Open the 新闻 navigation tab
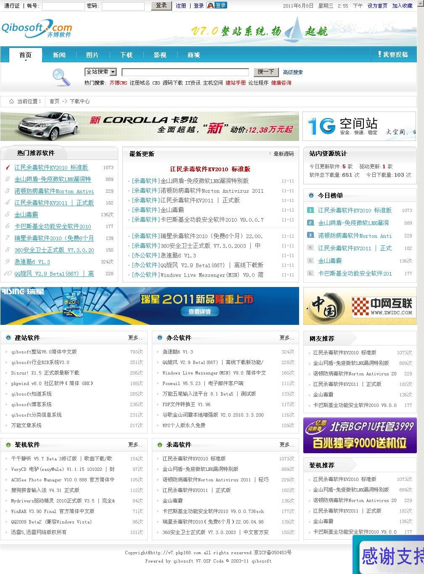Screen dimensions: 424x574 click(59, 55)
